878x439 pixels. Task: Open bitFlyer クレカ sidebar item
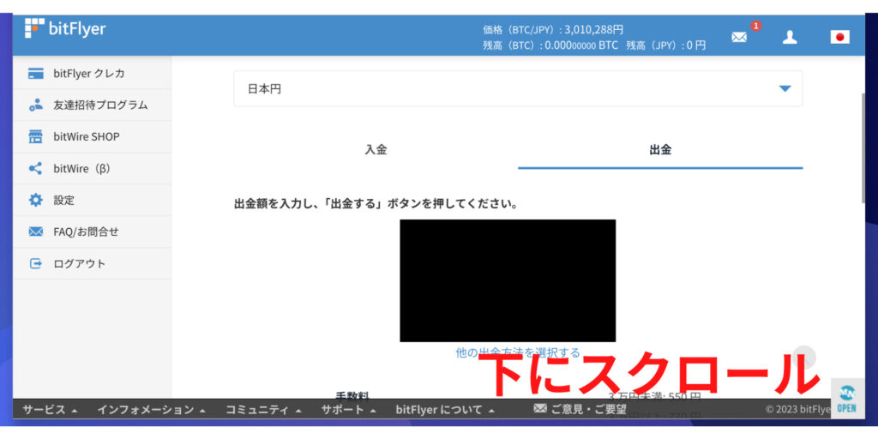[x=92, y=74]
